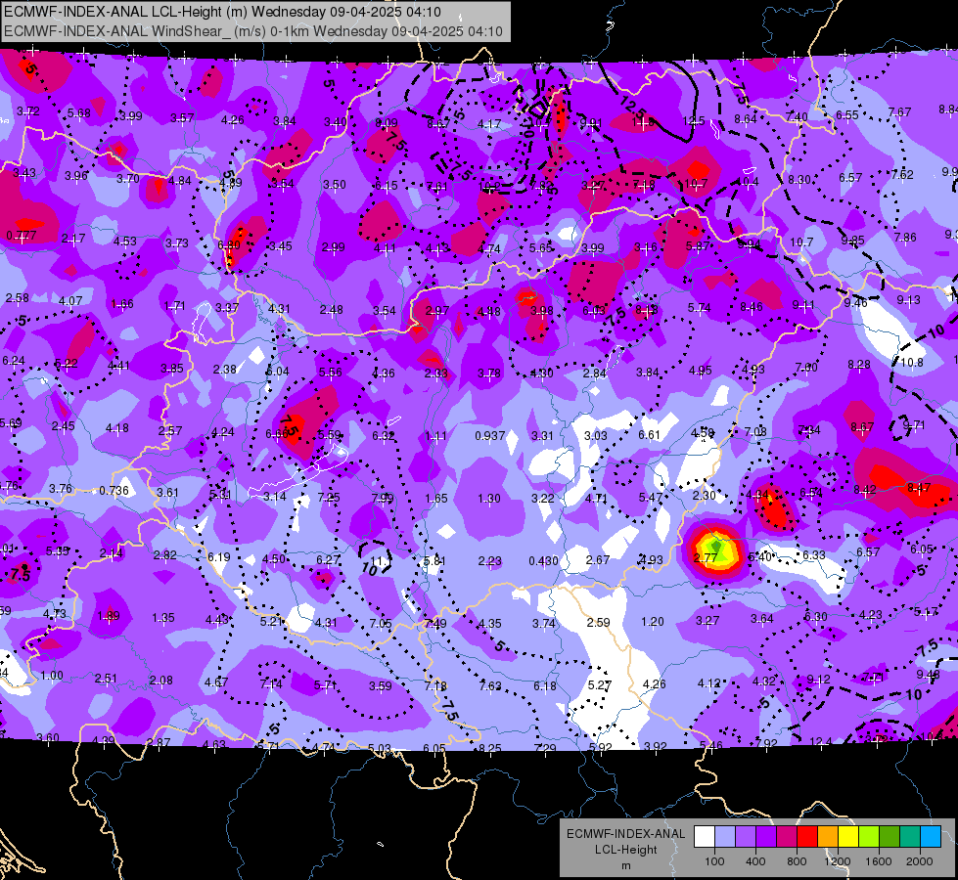The image size is (958, 880).
Task: Click the wind shear value '1.89'
Action: 109,616
